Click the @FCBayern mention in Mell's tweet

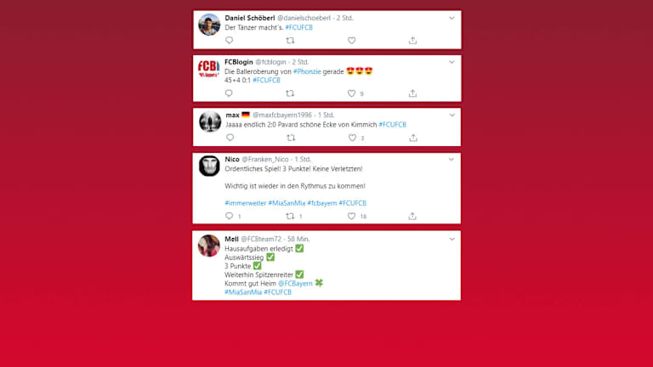point(295,284)
